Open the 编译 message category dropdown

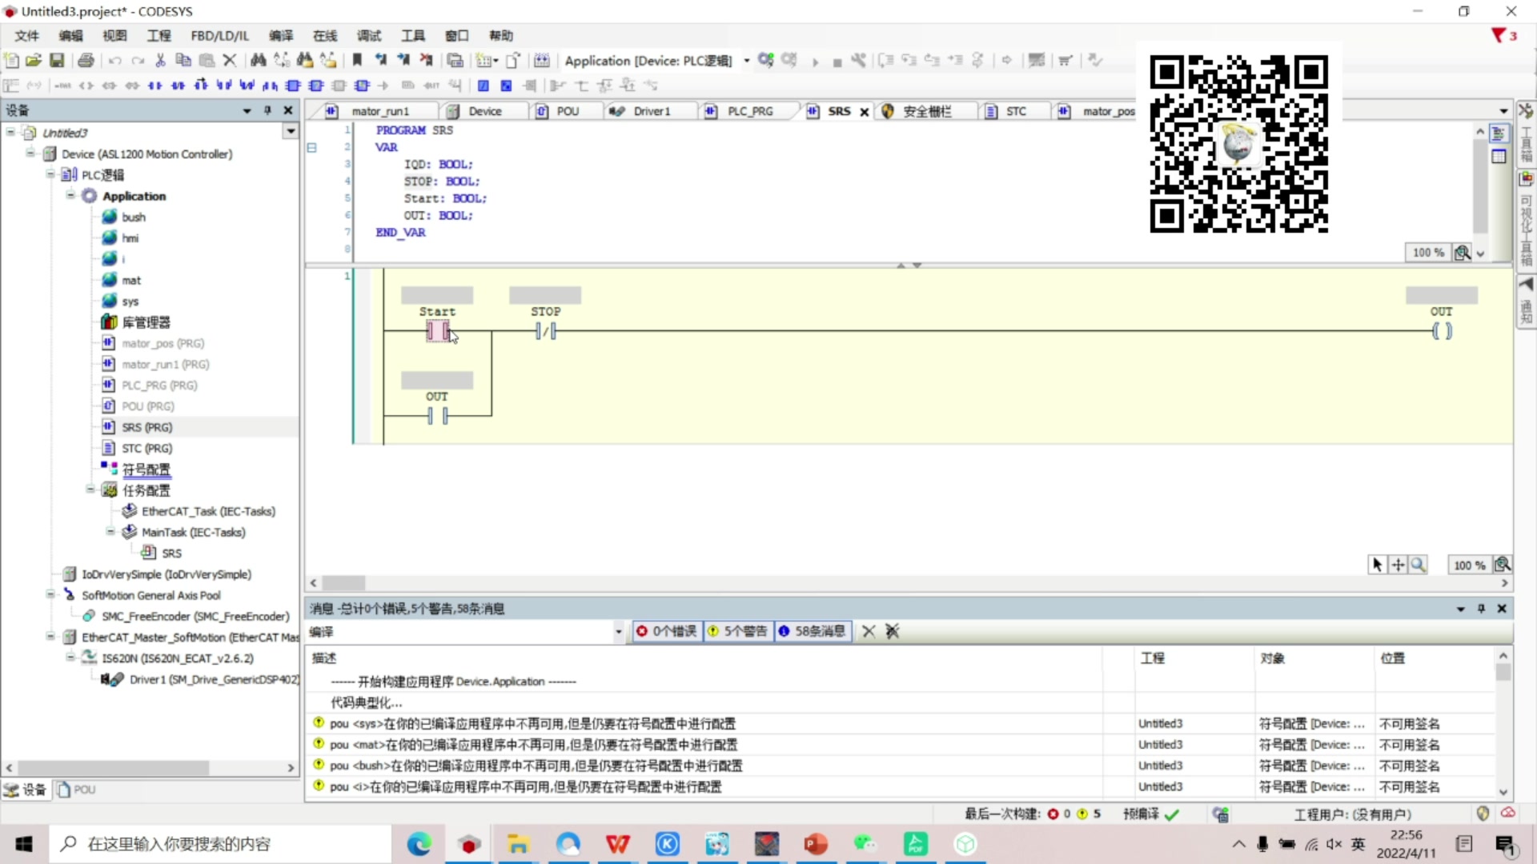pos(617,631)
